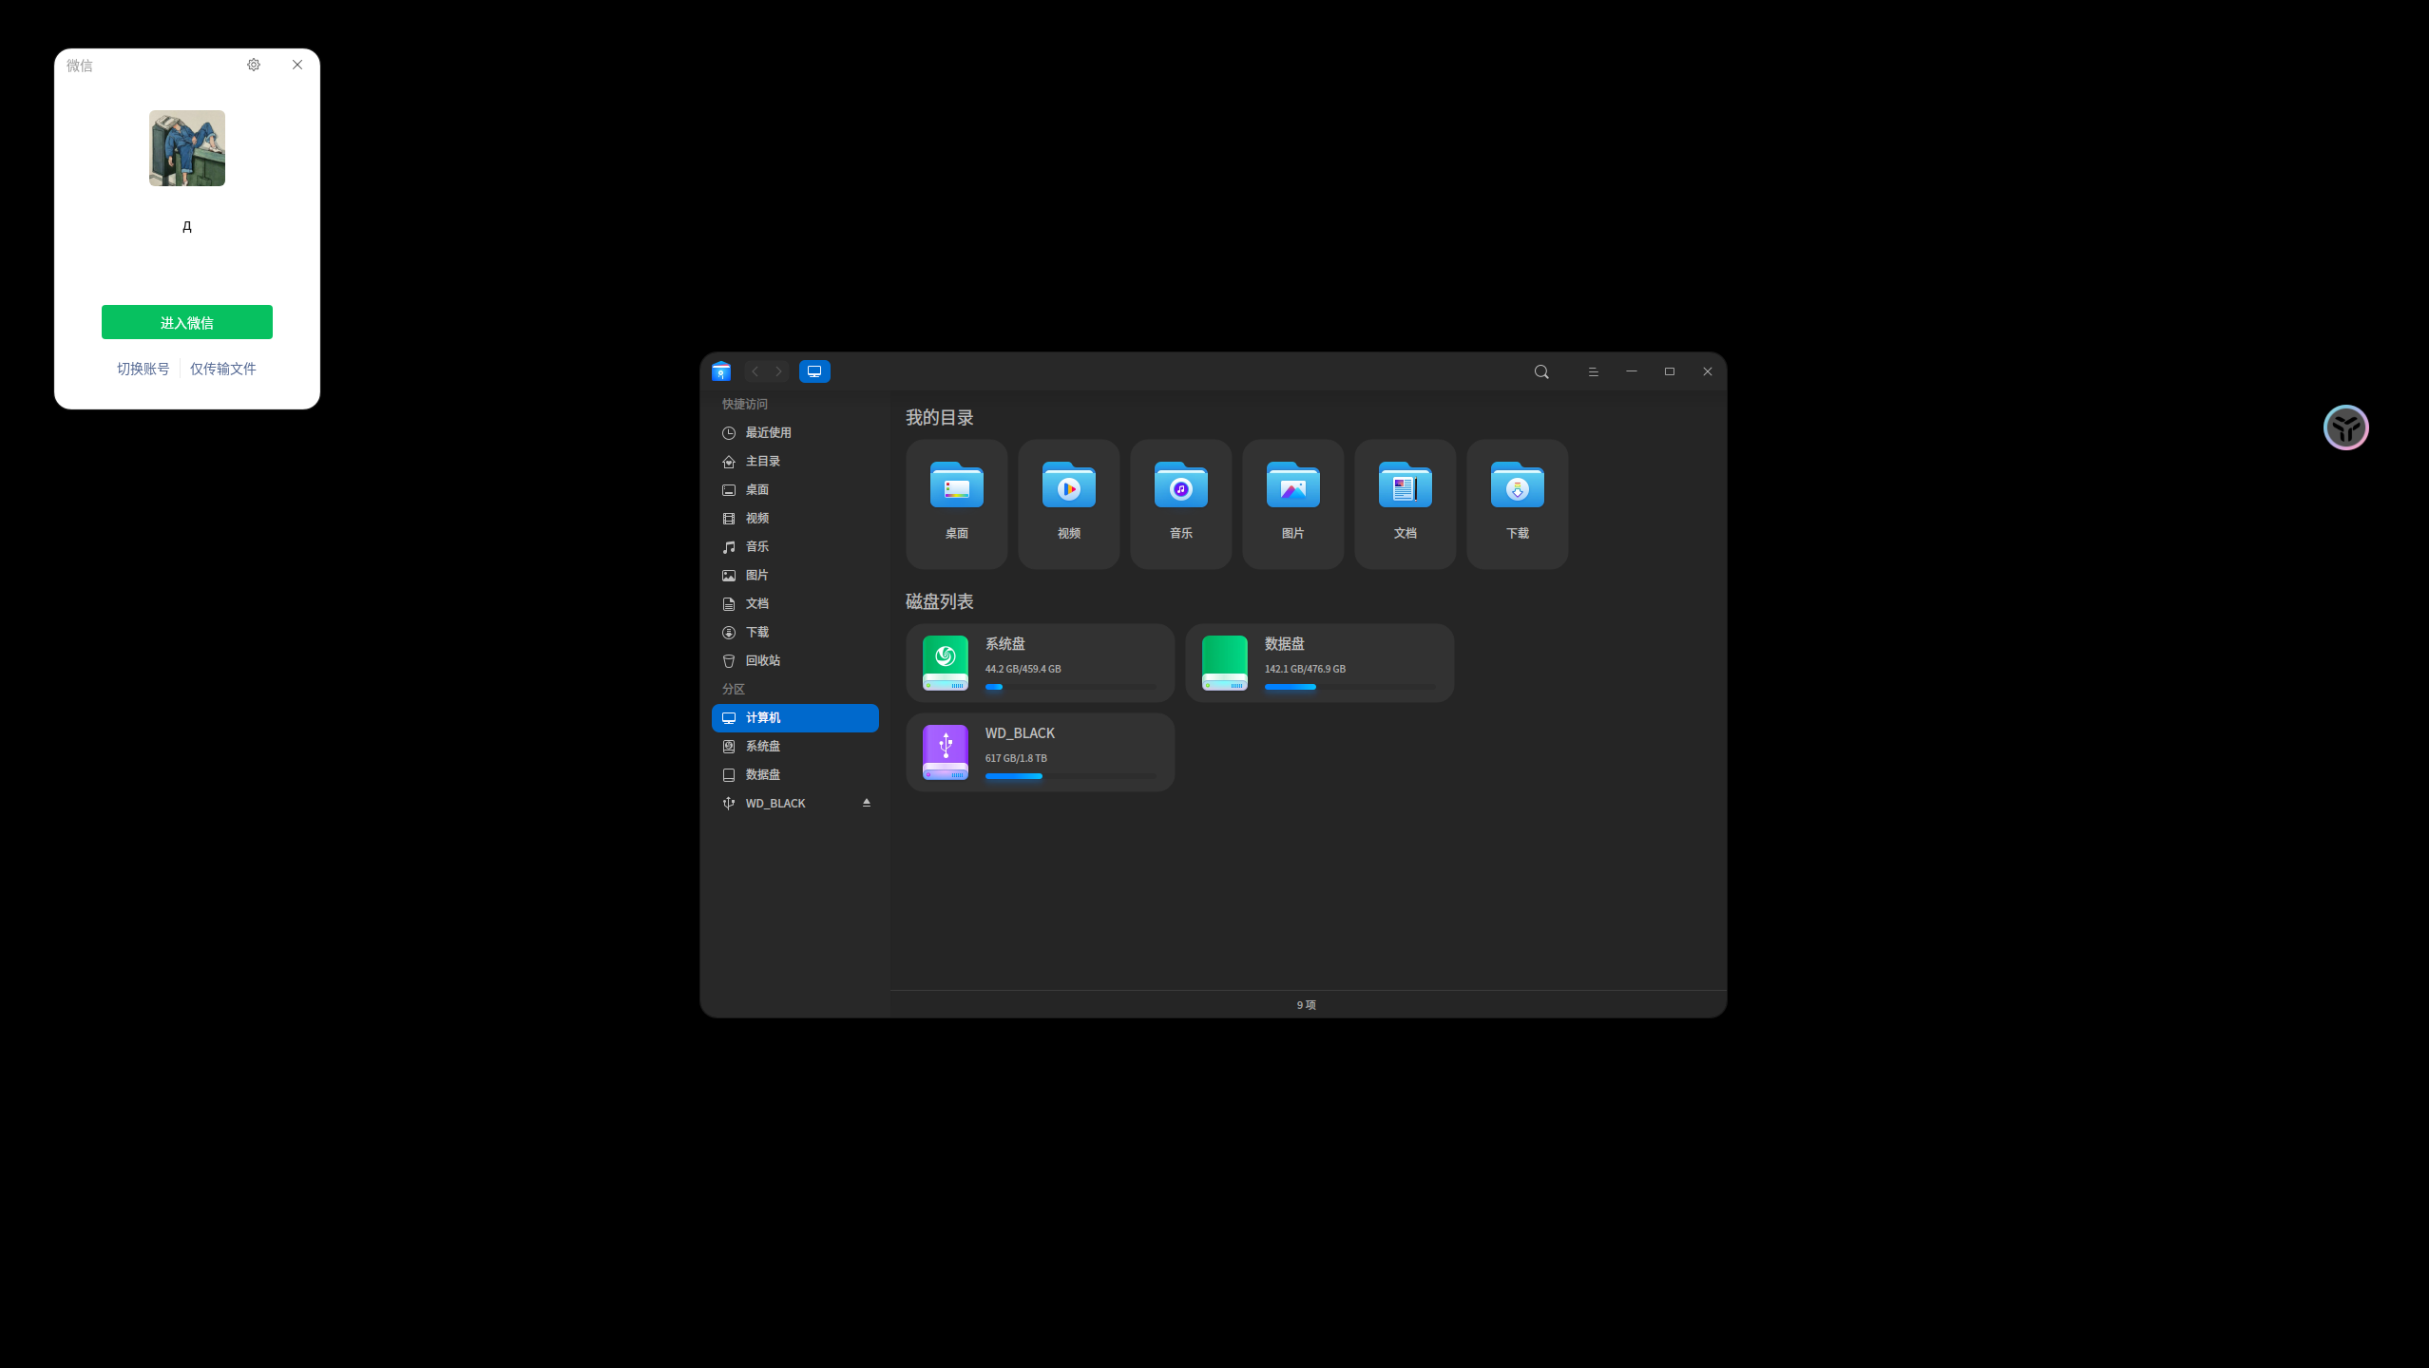Click the 切换账号 link
Screen dimensions: 2429x1368
[x=143, y=369]
